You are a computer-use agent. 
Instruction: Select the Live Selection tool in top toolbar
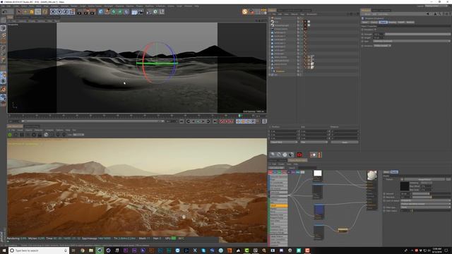pos(19,12)
